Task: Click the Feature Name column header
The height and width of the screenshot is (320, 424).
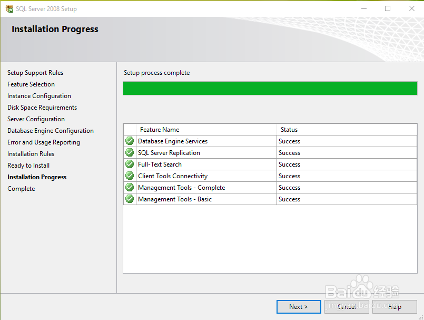Action: tap(206, 130)
